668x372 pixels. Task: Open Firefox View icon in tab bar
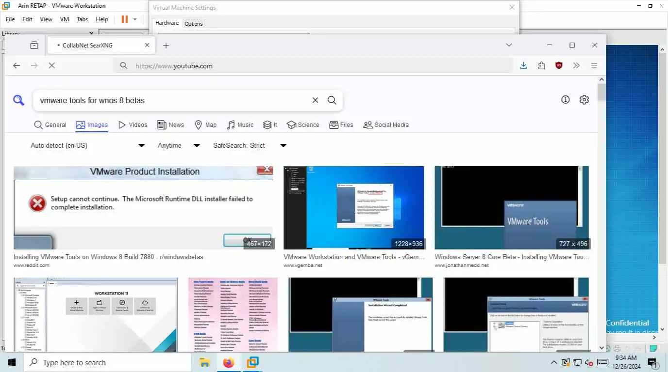[34, 45]
